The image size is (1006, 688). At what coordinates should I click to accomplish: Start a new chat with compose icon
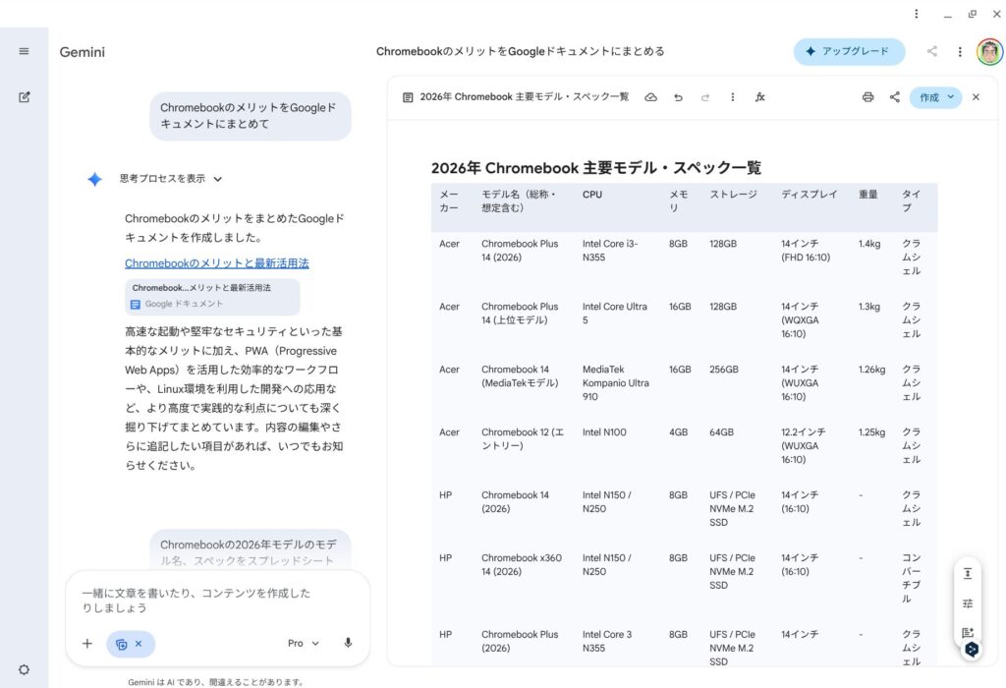click(x=24, y=96)
